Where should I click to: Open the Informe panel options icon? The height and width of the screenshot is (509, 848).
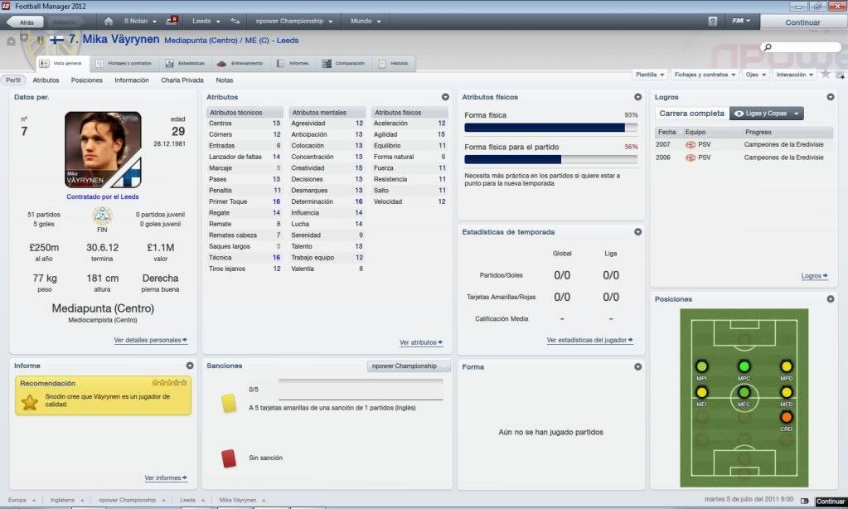click(x=190, y=366)
